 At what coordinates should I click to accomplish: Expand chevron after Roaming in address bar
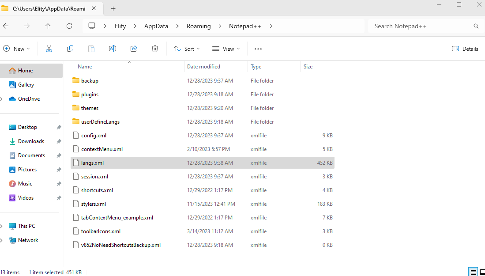(220, 26)
